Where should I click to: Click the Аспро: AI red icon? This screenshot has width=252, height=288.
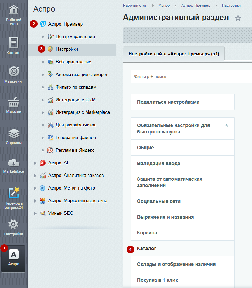pyautogui.click(x=43, y=163)
